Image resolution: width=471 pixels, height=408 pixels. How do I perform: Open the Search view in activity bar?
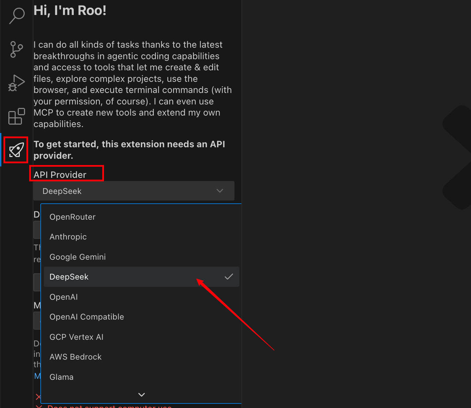[x=17, y=16]
